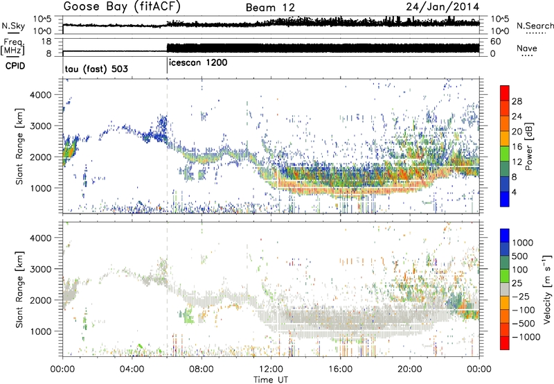Click the blue top segment of the Velocity color bar
554x384 pixels.
(505, 236)
